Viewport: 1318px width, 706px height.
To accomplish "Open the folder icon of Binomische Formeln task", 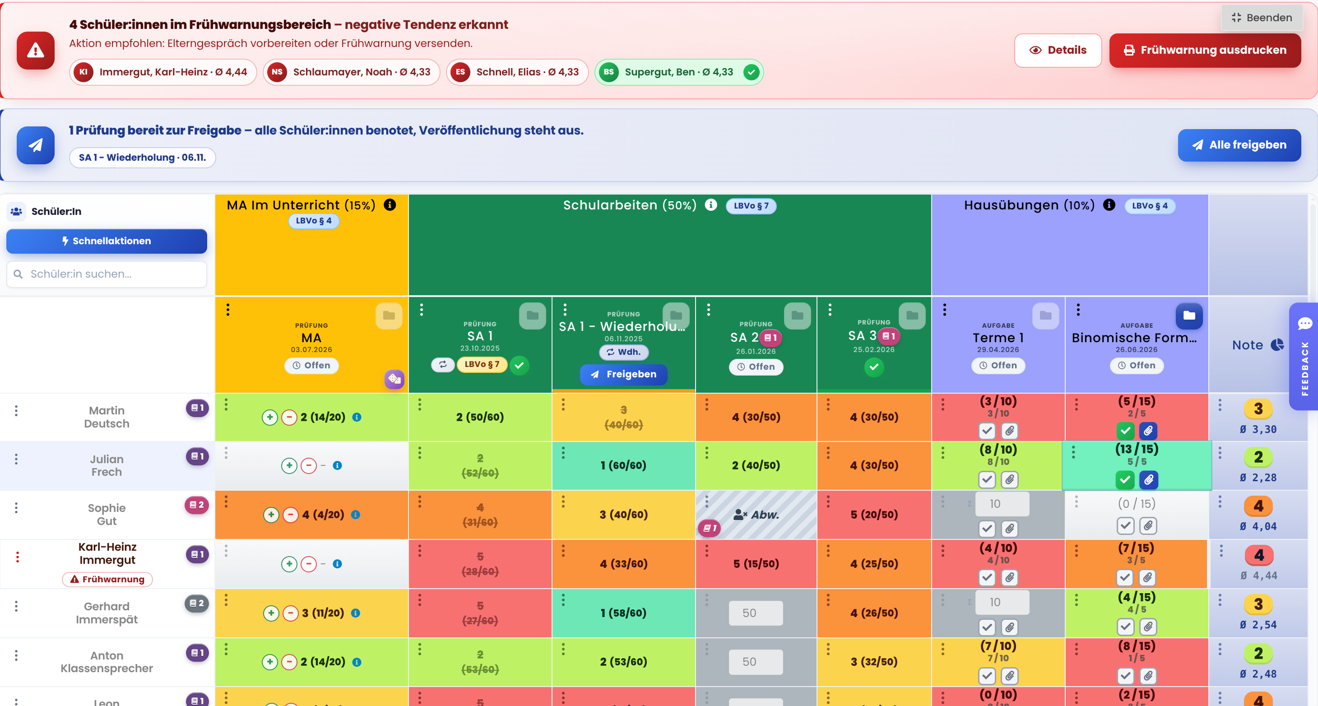I will click(1188, 316).
